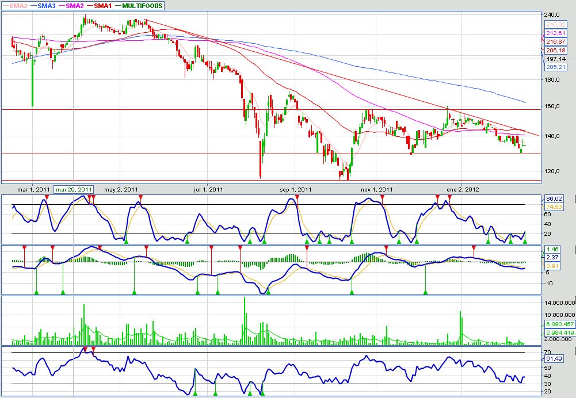
Task: Click the highlighted mar 29, 2011 date label
Action: (74, 189)
